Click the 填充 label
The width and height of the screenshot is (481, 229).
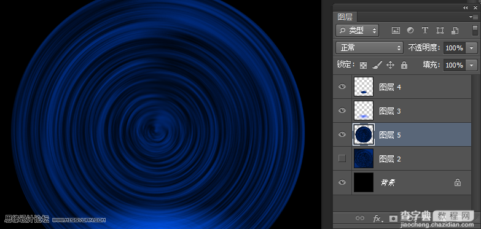[x=432, y=65]
